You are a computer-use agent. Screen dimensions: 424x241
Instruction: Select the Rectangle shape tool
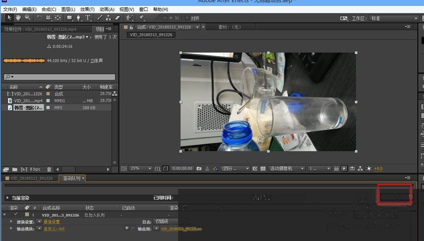click(70, 18)
